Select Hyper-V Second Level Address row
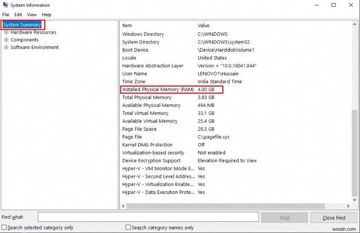360x233 pixels. coord(236,176)
